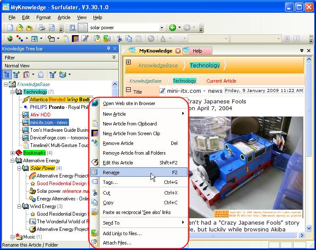The image size is (316, 250).
Task: Select Tom's Hardware Guide tree item
Action: pos(59,130)
